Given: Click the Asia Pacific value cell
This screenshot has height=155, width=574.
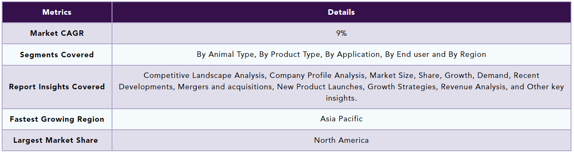Looking at the screenshot, I should click(x=342, y=119).
